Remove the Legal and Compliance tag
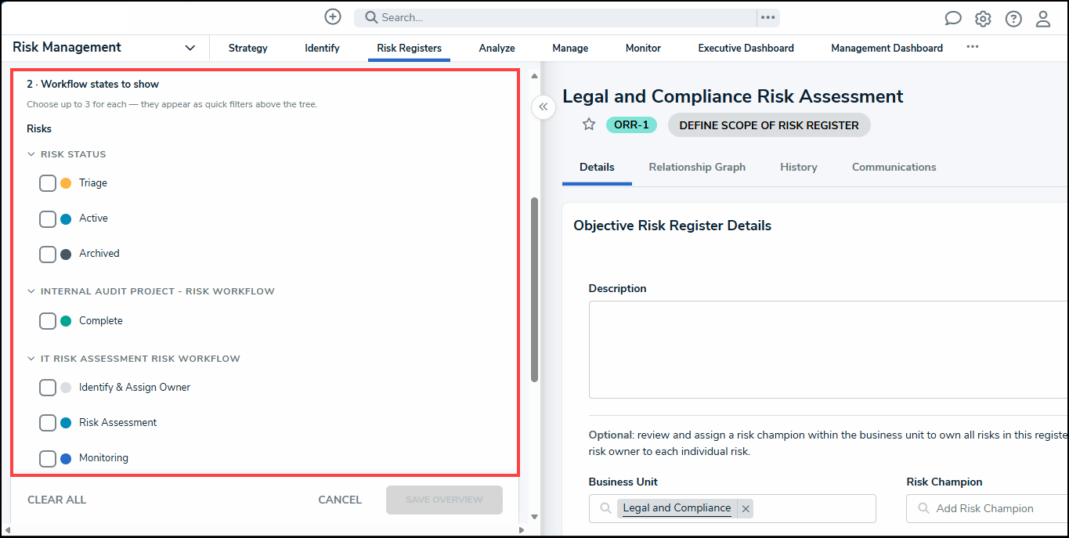The width and height of the screenshot is (1069, 538). 746,509
